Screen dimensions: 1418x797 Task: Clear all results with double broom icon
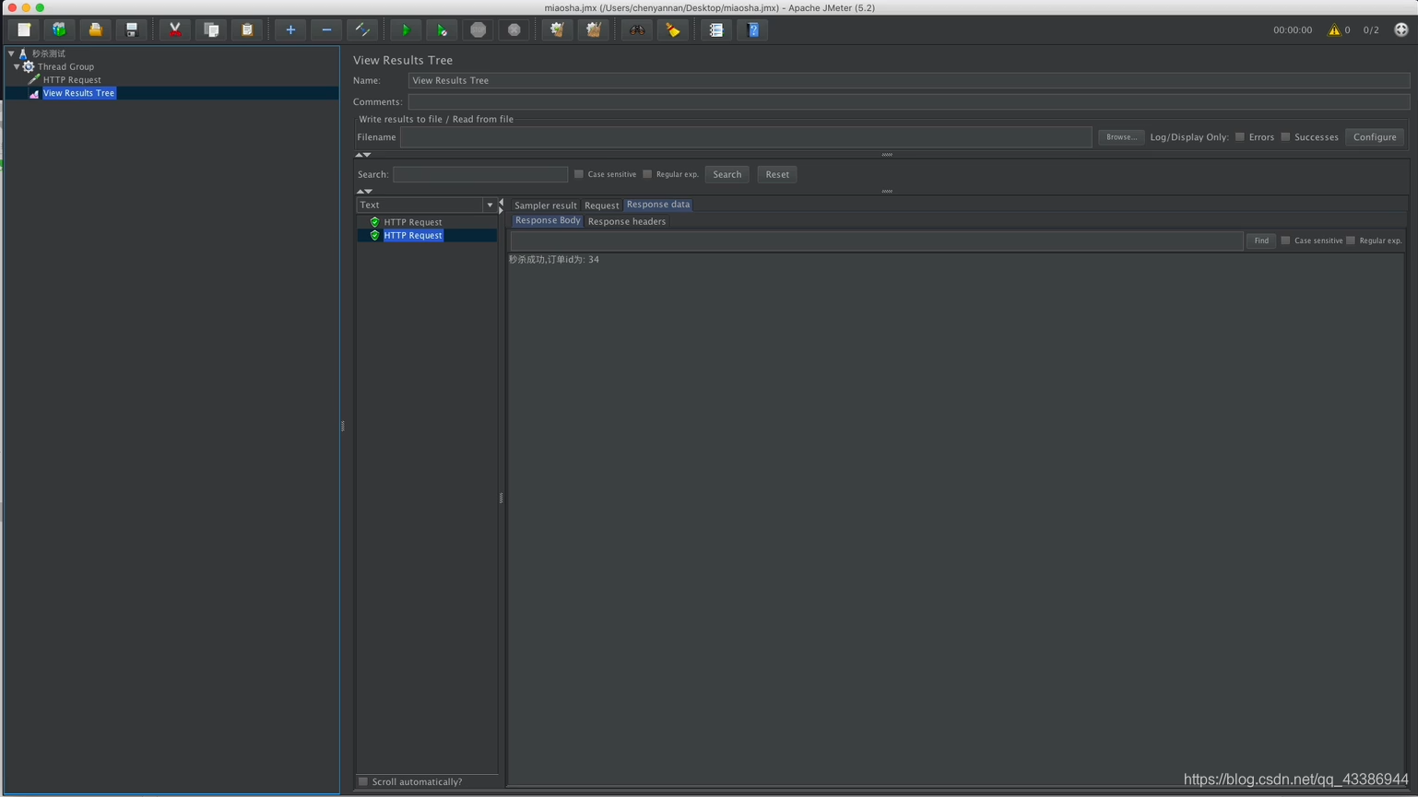[x=594, y=29]
